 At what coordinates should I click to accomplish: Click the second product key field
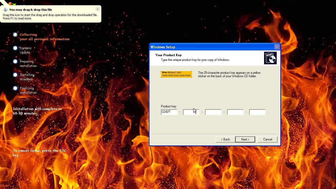[191, 112]
